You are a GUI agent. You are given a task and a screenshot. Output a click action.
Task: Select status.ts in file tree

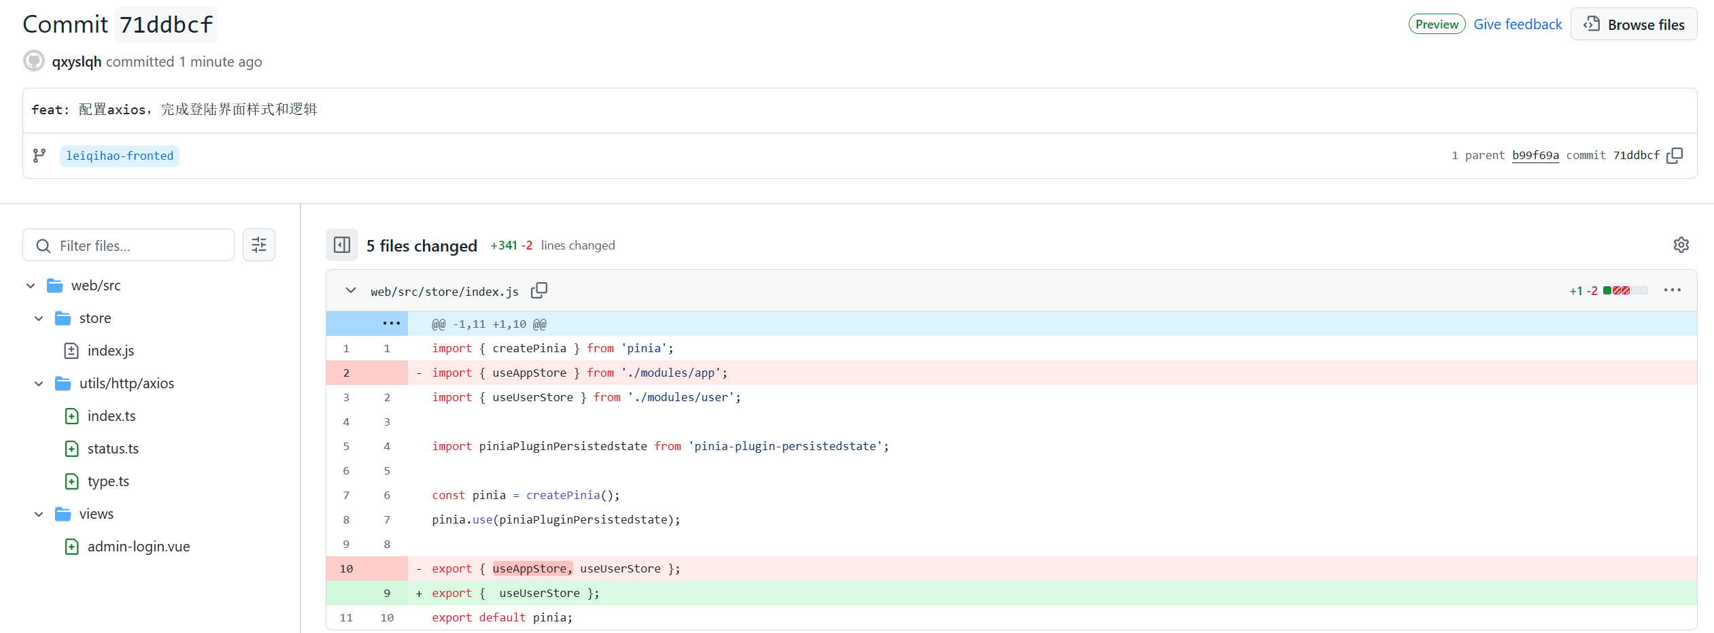coord(113,449)
